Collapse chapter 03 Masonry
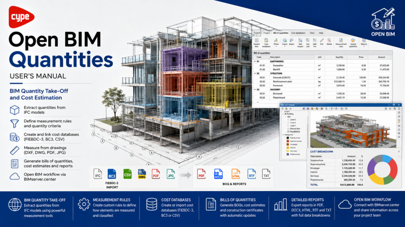Screen dimensions: 405x227 255,89
